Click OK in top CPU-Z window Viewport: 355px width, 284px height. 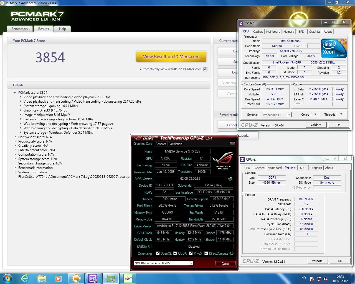(338, 125)
